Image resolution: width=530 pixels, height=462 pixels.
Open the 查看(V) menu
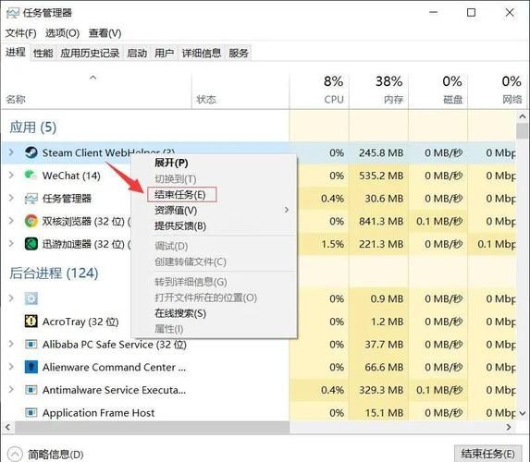tap(105, 33)
